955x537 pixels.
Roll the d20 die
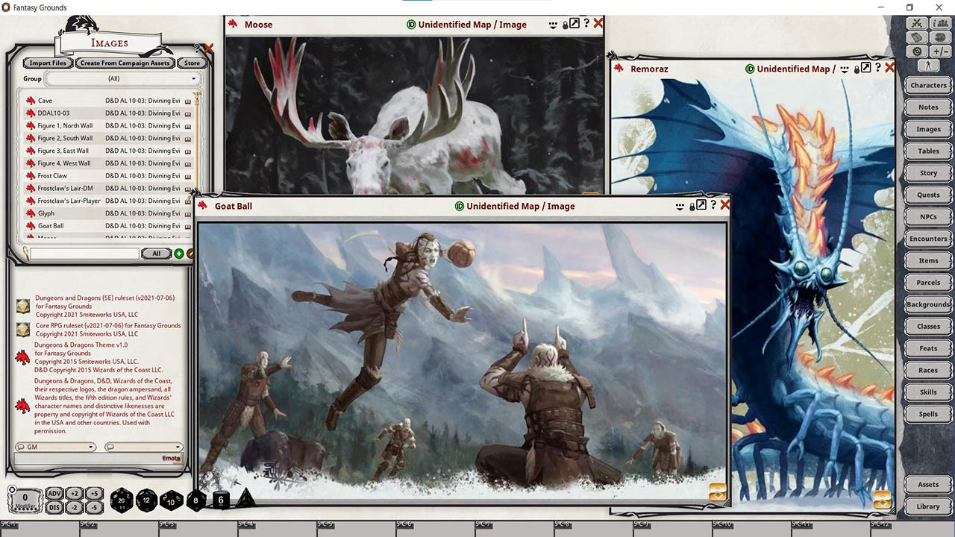122,500
